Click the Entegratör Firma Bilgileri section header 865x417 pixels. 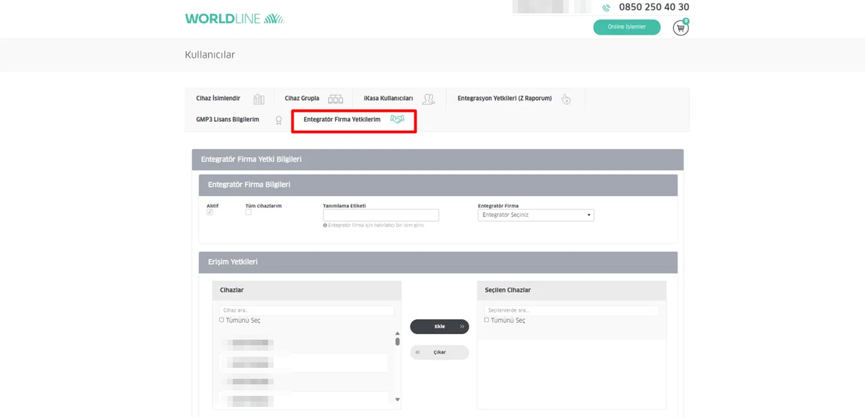point(438,185)
